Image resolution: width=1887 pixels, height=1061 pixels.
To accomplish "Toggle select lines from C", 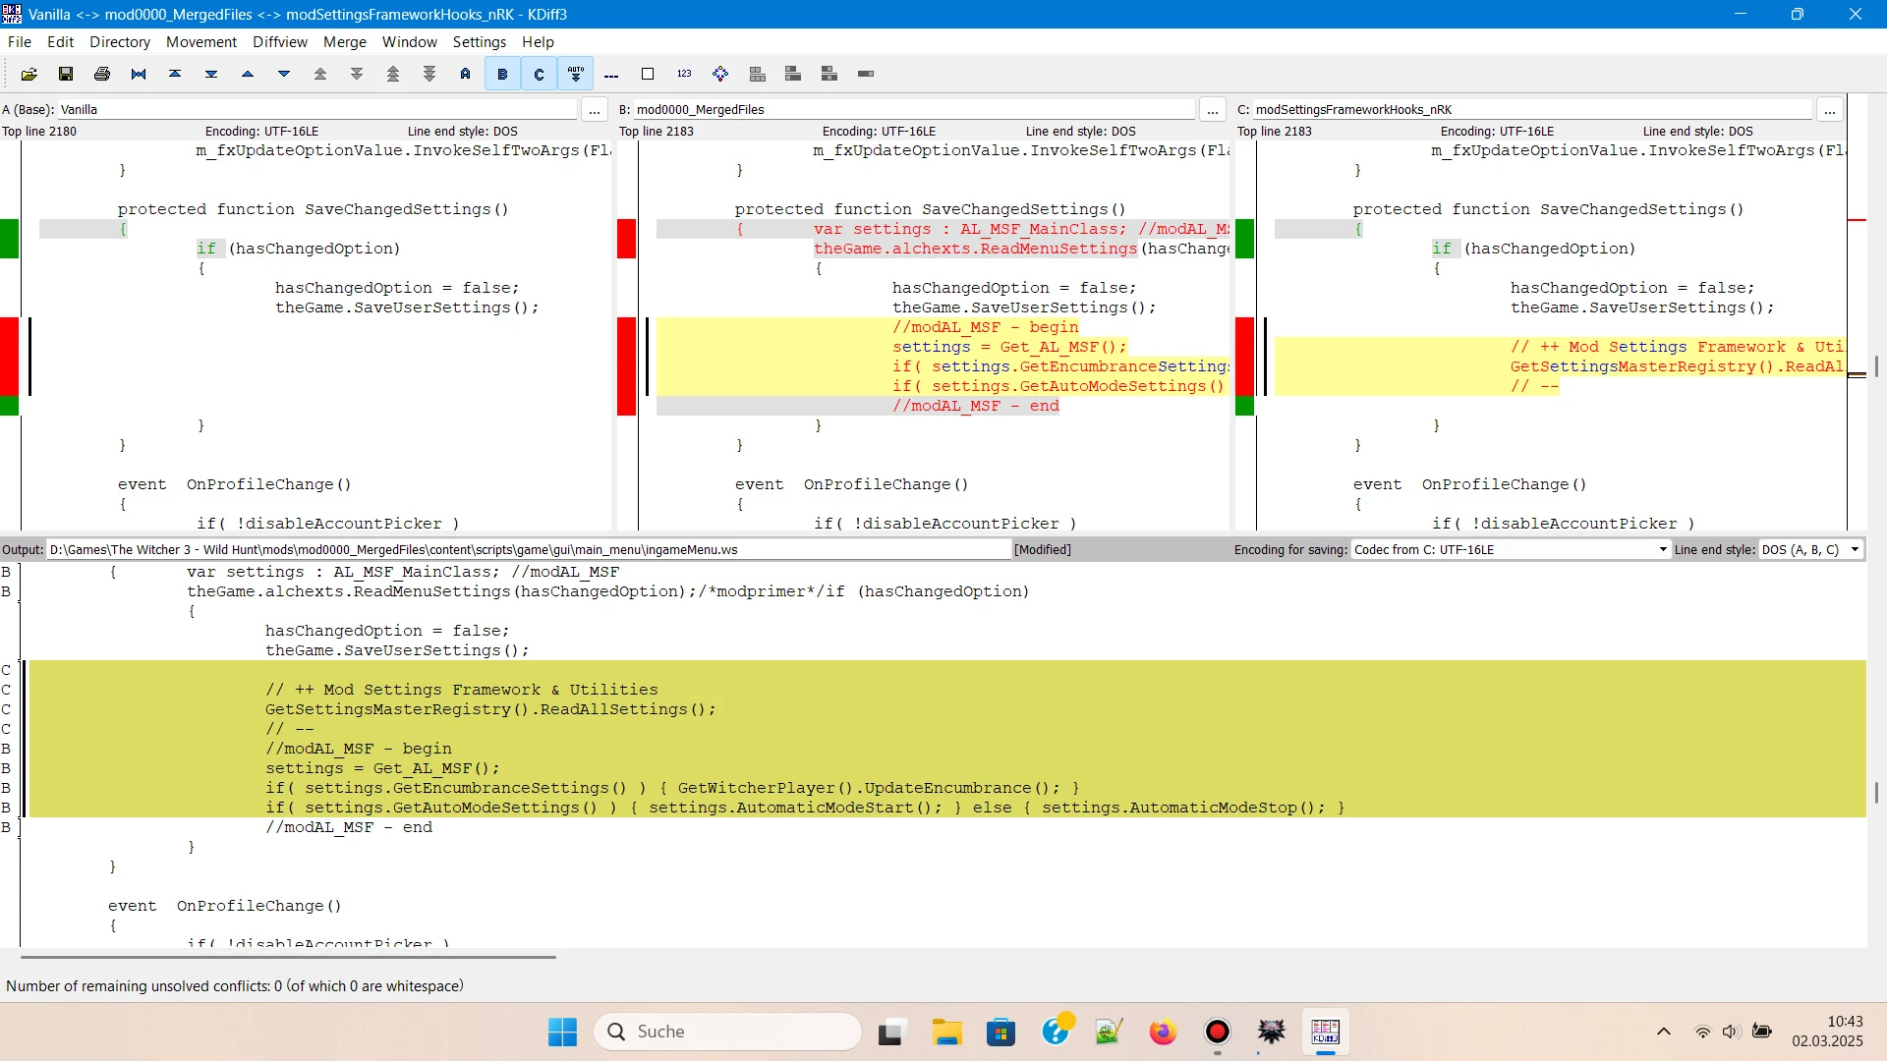I will pyautogui.click(x=539, y=74).
